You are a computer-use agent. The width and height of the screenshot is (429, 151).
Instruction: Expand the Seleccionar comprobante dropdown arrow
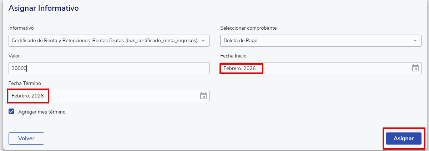(415, 41)
